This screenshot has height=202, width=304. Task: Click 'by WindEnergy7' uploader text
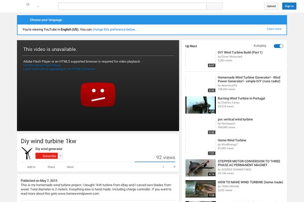click(x=227, y=144)
